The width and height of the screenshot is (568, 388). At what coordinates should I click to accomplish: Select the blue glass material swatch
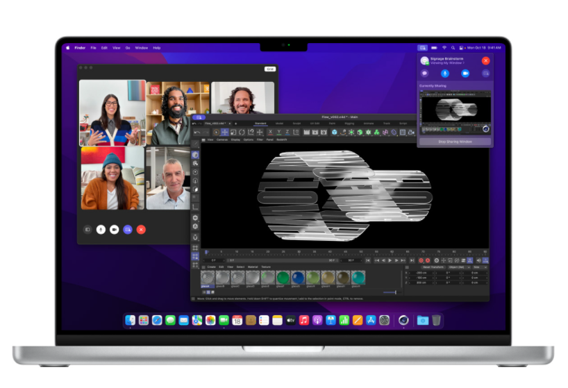click(x=298, y=278)
